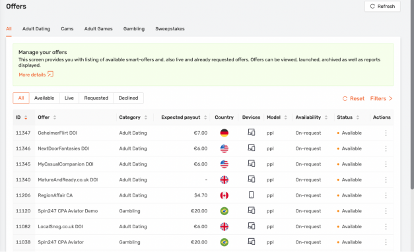The width and height of the screenshot is (414, 252).
Task: Open actions menu for GeheimerFlirt DOI
Action: click(386, 133)
